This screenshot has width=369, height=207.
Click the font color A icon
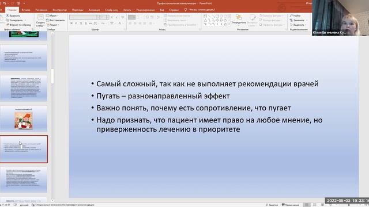point(120,24)
